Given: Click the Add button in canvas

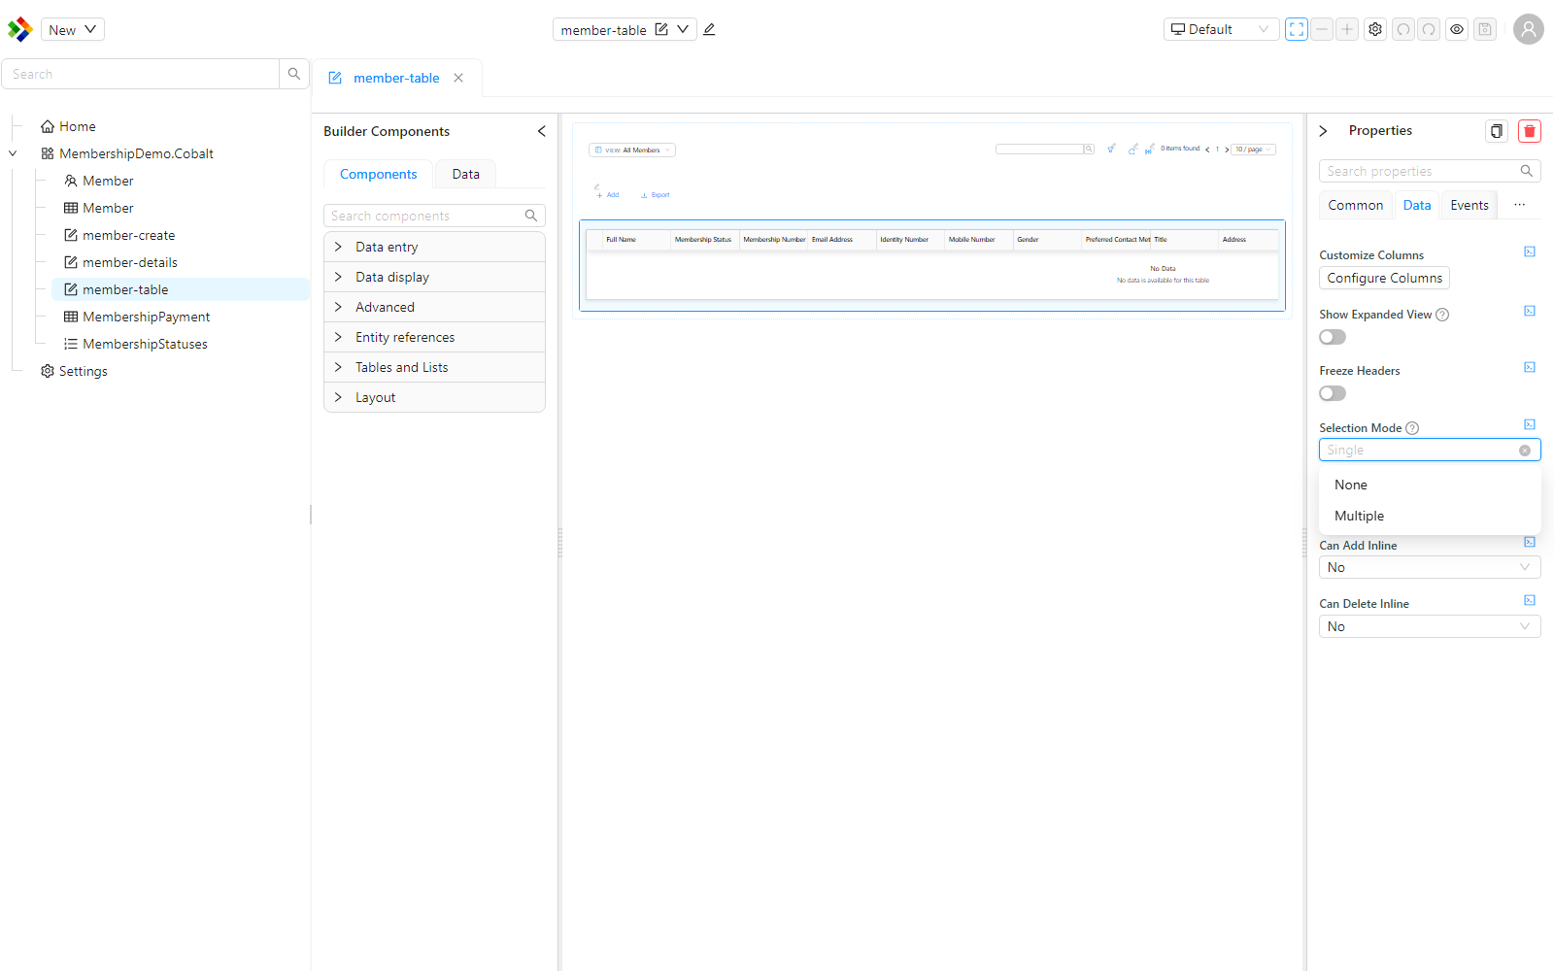Looking at the screenshot, I should (x=608, y=195).
